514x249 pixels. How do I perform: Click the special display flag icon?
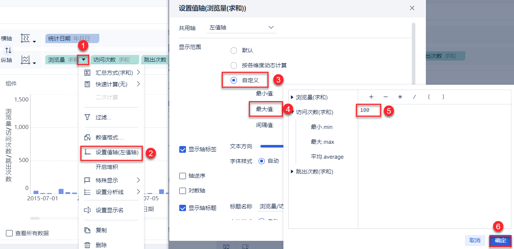click(87, 180)
